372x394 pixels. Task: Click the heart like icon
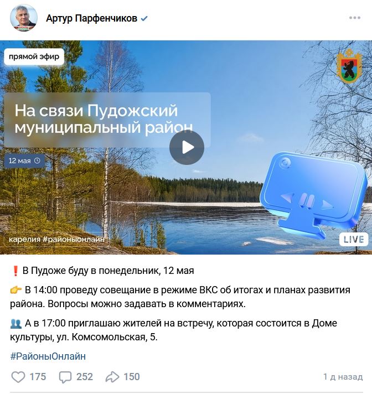(x=18, y=377)
